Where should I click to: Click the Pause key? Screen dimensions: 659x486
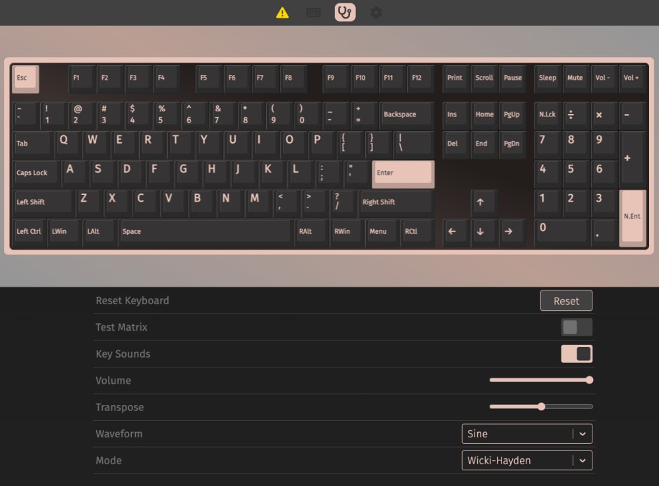pyautogui.click(x=512, y=79)
